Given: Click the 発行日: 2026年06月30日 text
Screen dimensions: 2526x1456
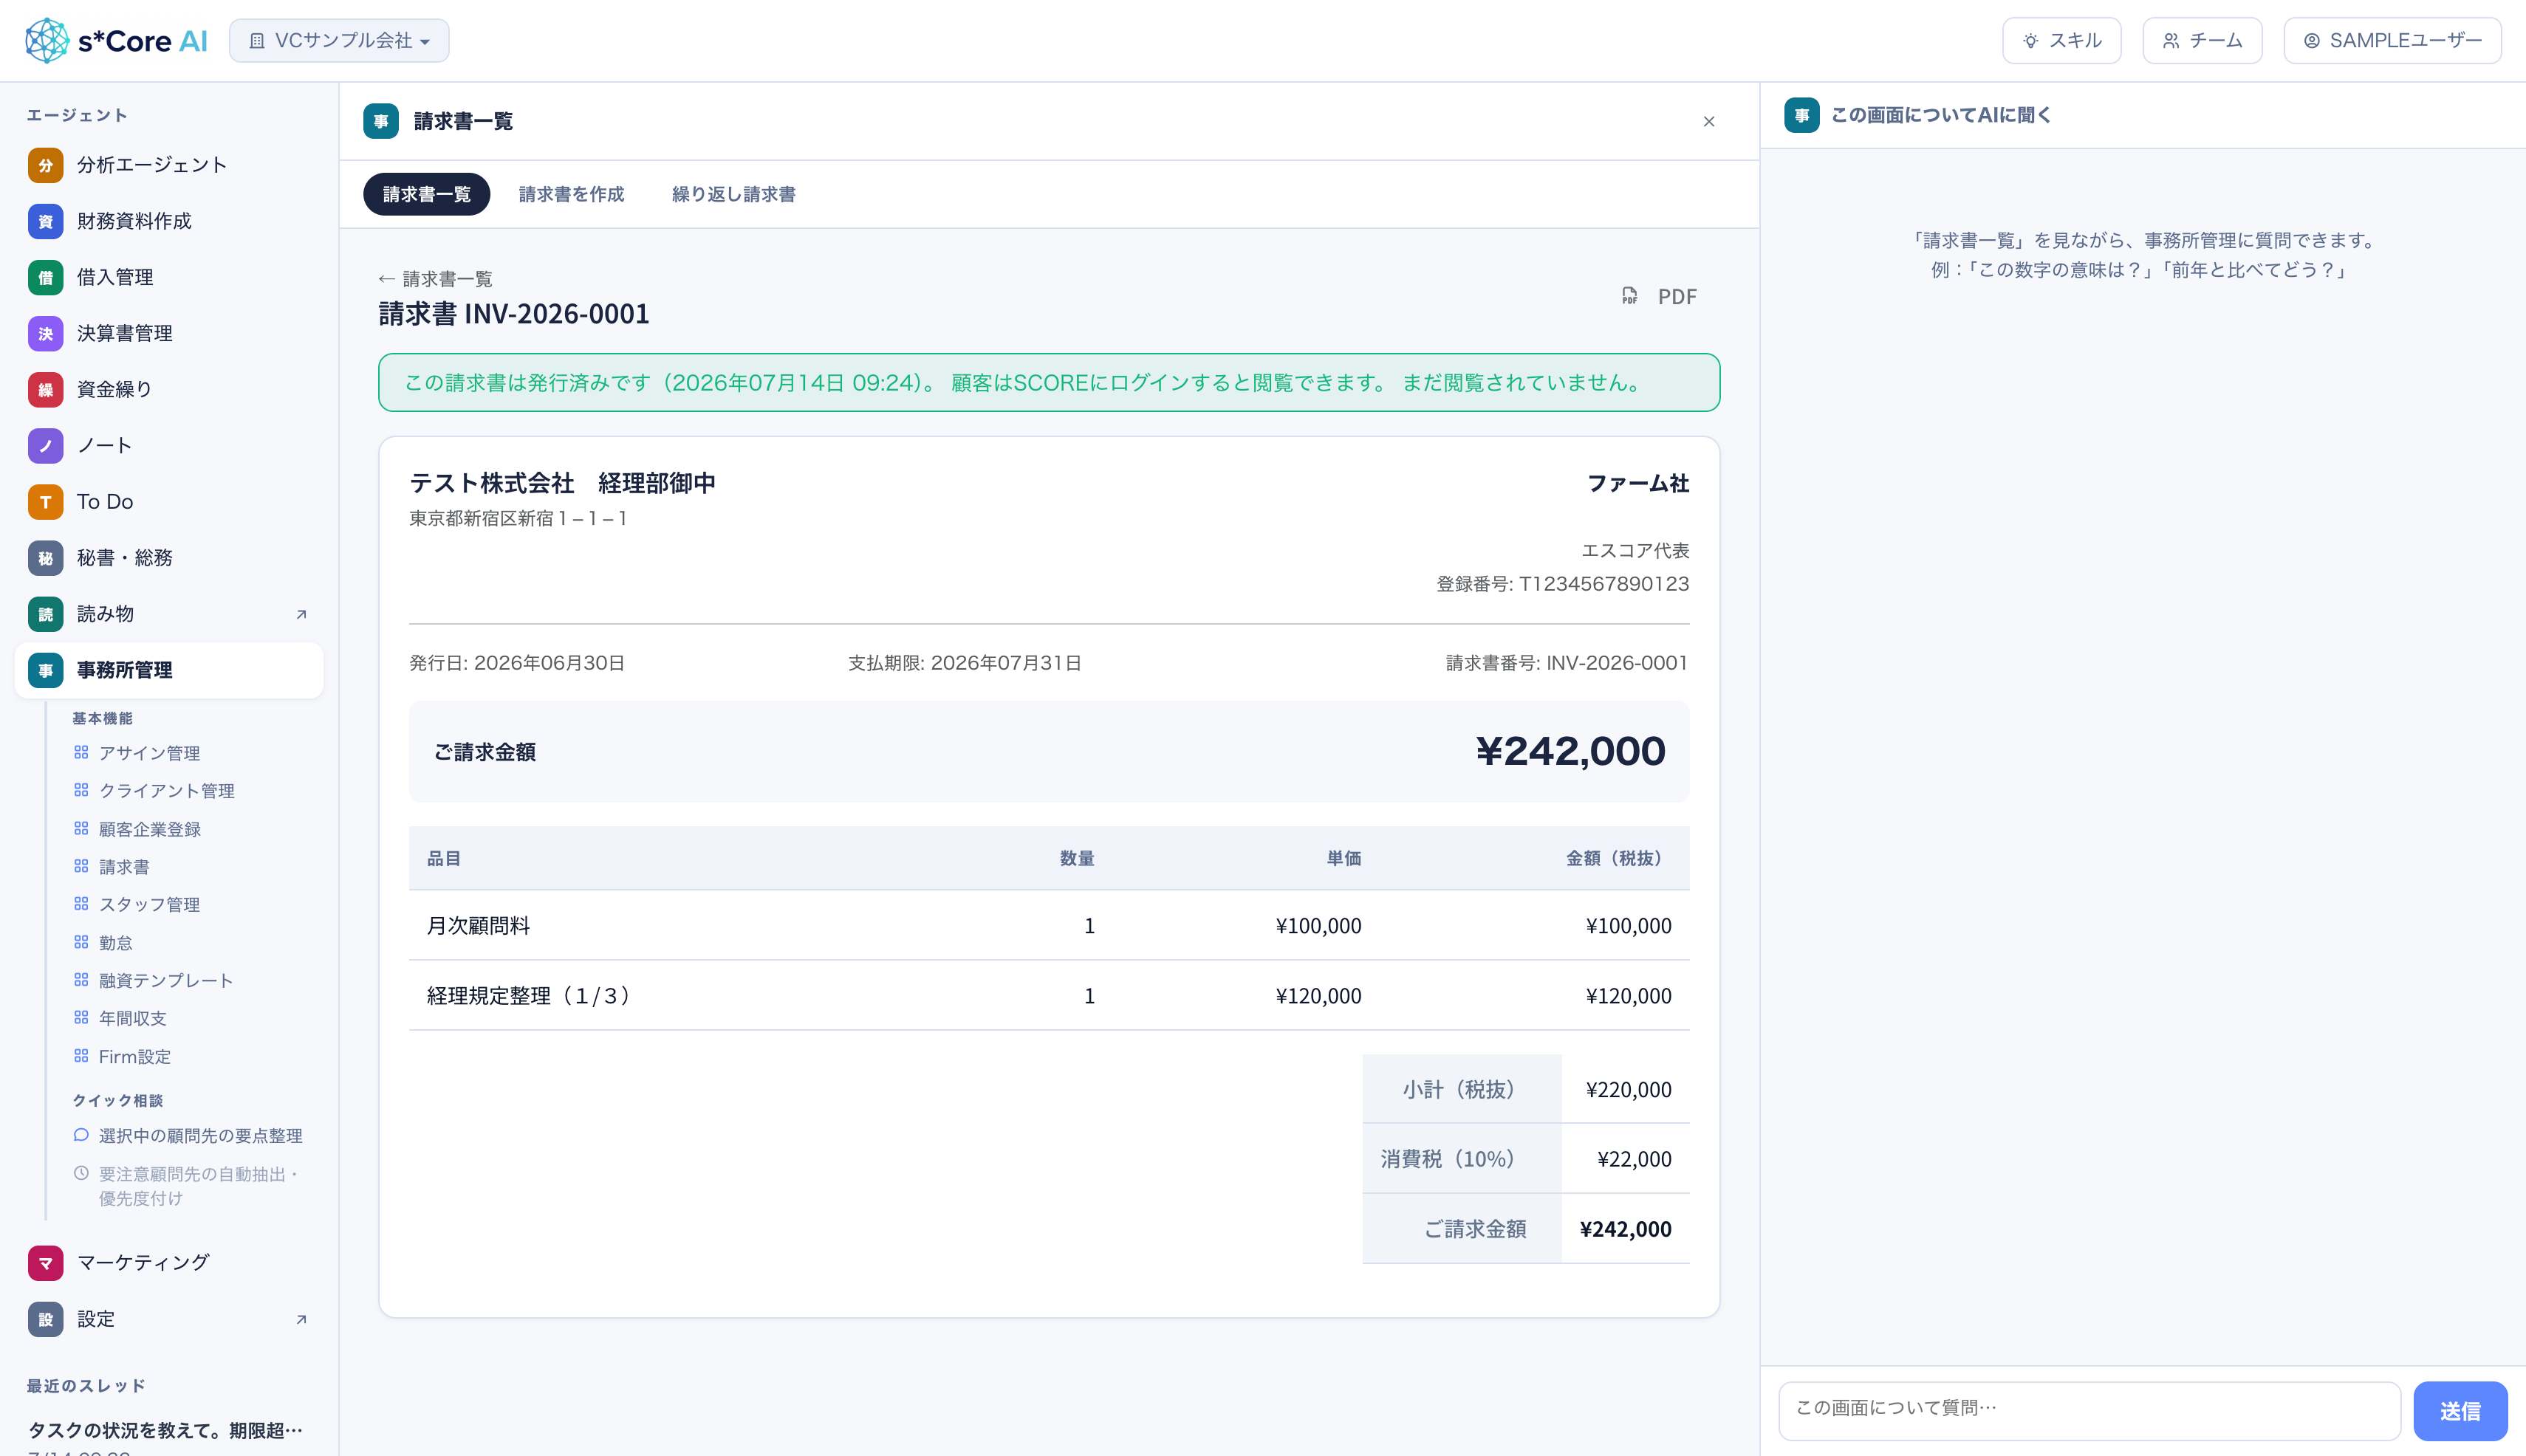Looking at the screenshot, I should [517, 663].
